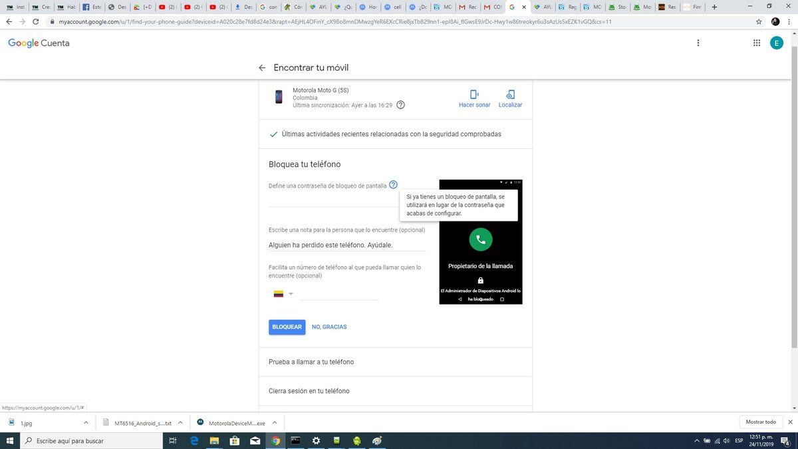Expand Prueba a llamar a tu teléfono

(396, 362)
